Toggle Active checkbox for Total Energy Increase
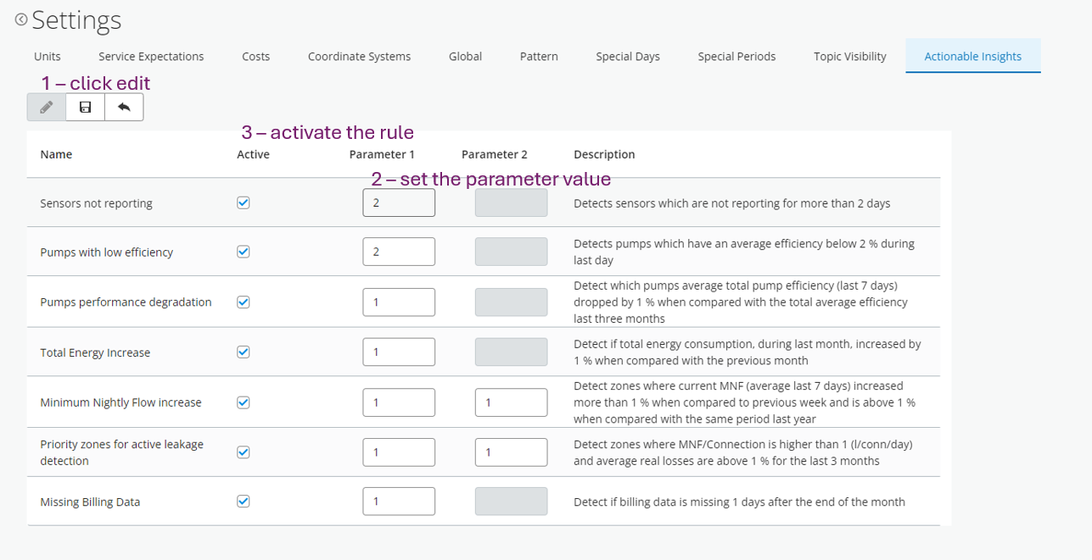 [244, 352]
